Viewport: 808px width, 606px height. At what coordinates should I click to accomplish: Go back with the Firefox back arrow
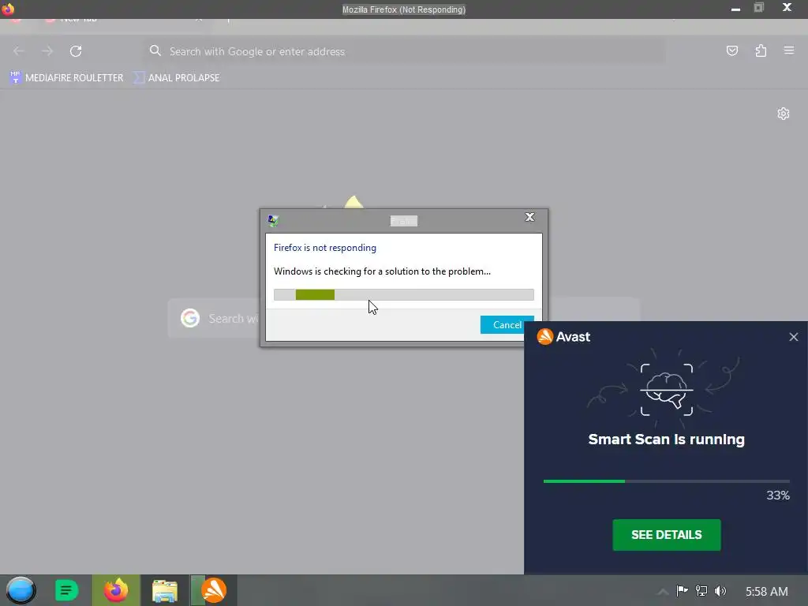pos(19,51)
